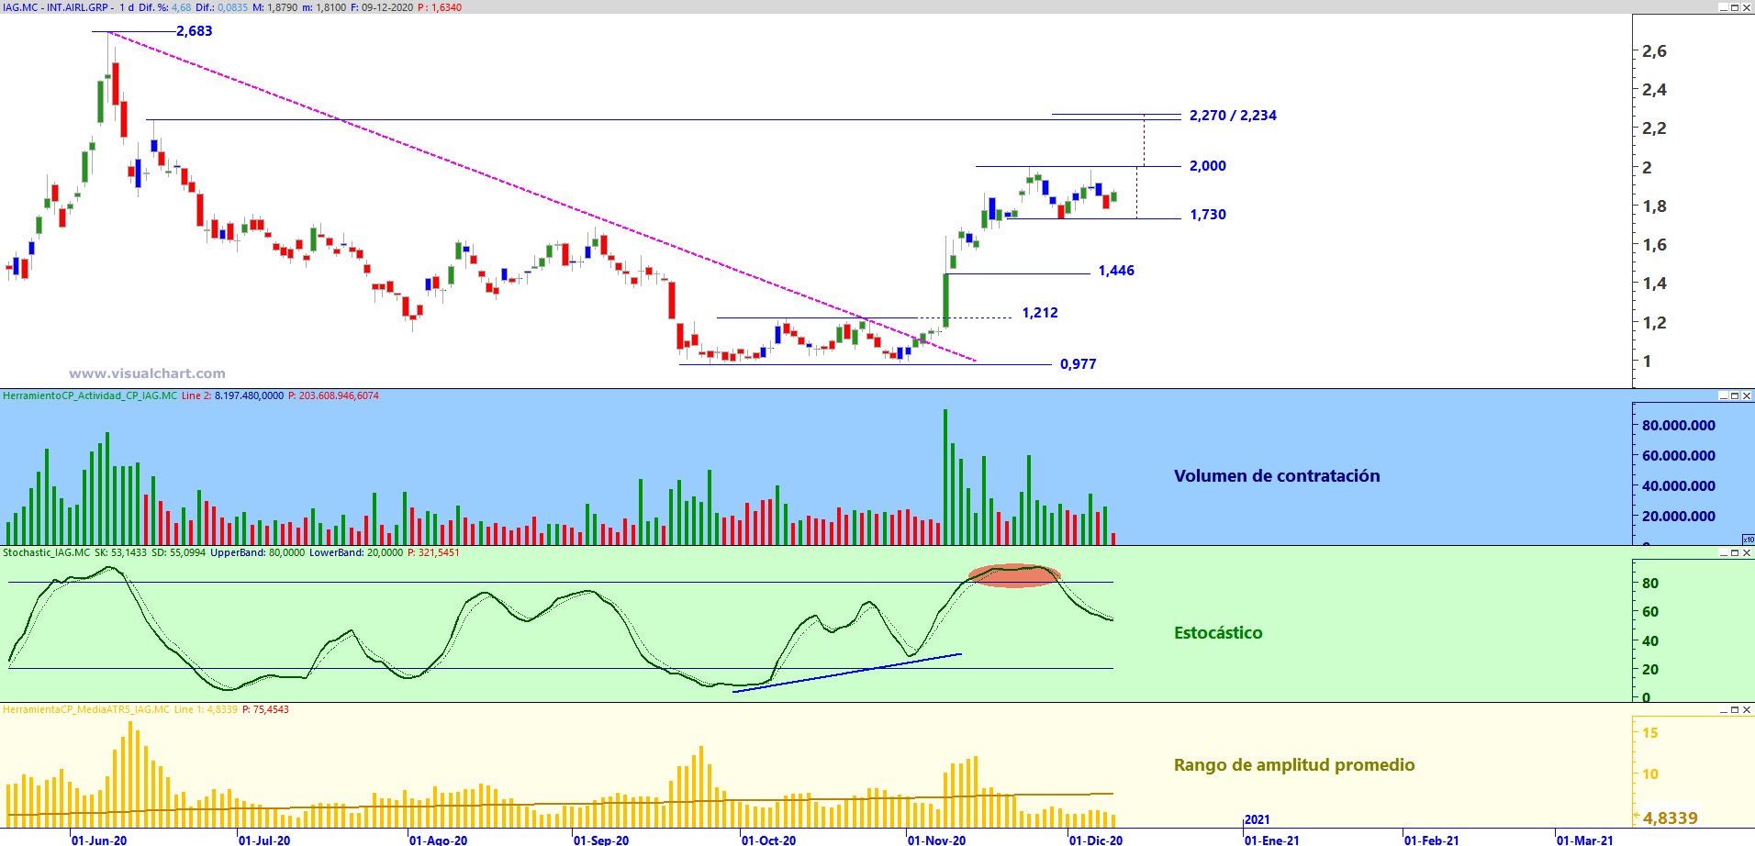Select the 1,212 price level label
Screen dimensions: 1755x846
point(1040,313)
